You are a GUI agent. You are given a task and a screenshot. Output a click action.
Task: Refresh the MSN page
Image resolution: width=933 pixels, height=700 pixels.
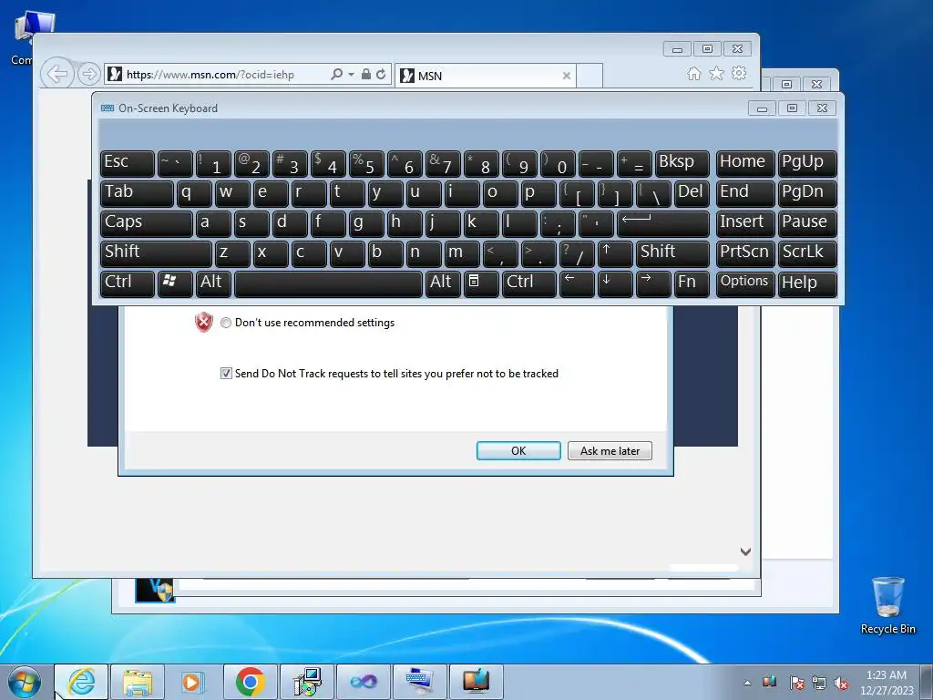tap(381, 74)
